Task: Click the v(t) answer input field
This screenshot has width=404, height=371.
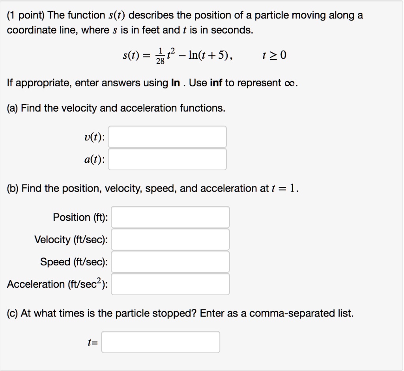Action: pos(167,136)
